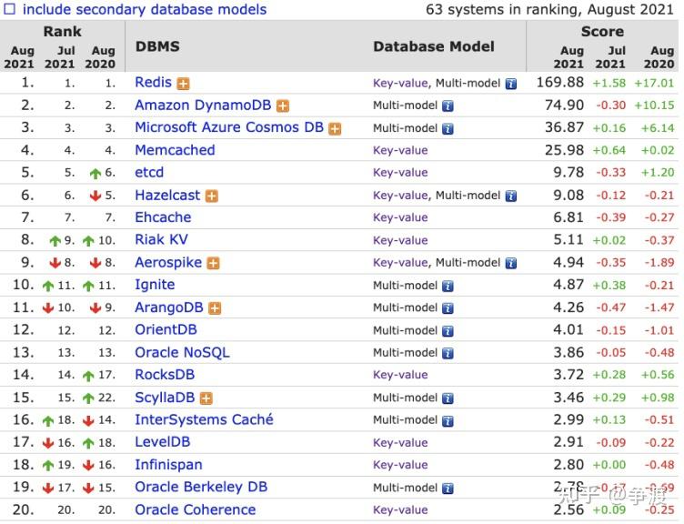Click the info icon in Amazon DynamoDB row

pos(448,106)
